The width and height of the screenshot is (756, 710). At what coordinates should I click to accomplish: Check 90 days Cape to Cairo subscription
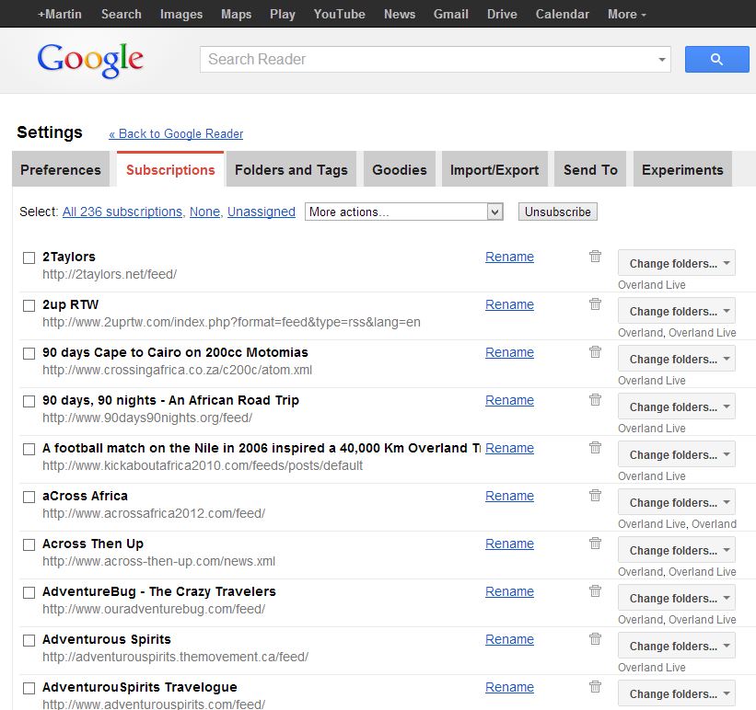click(29, 353)
